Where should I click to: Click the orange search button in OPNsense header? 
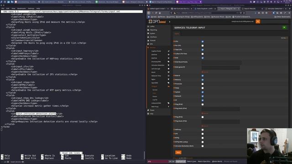(x=258, y=21)
